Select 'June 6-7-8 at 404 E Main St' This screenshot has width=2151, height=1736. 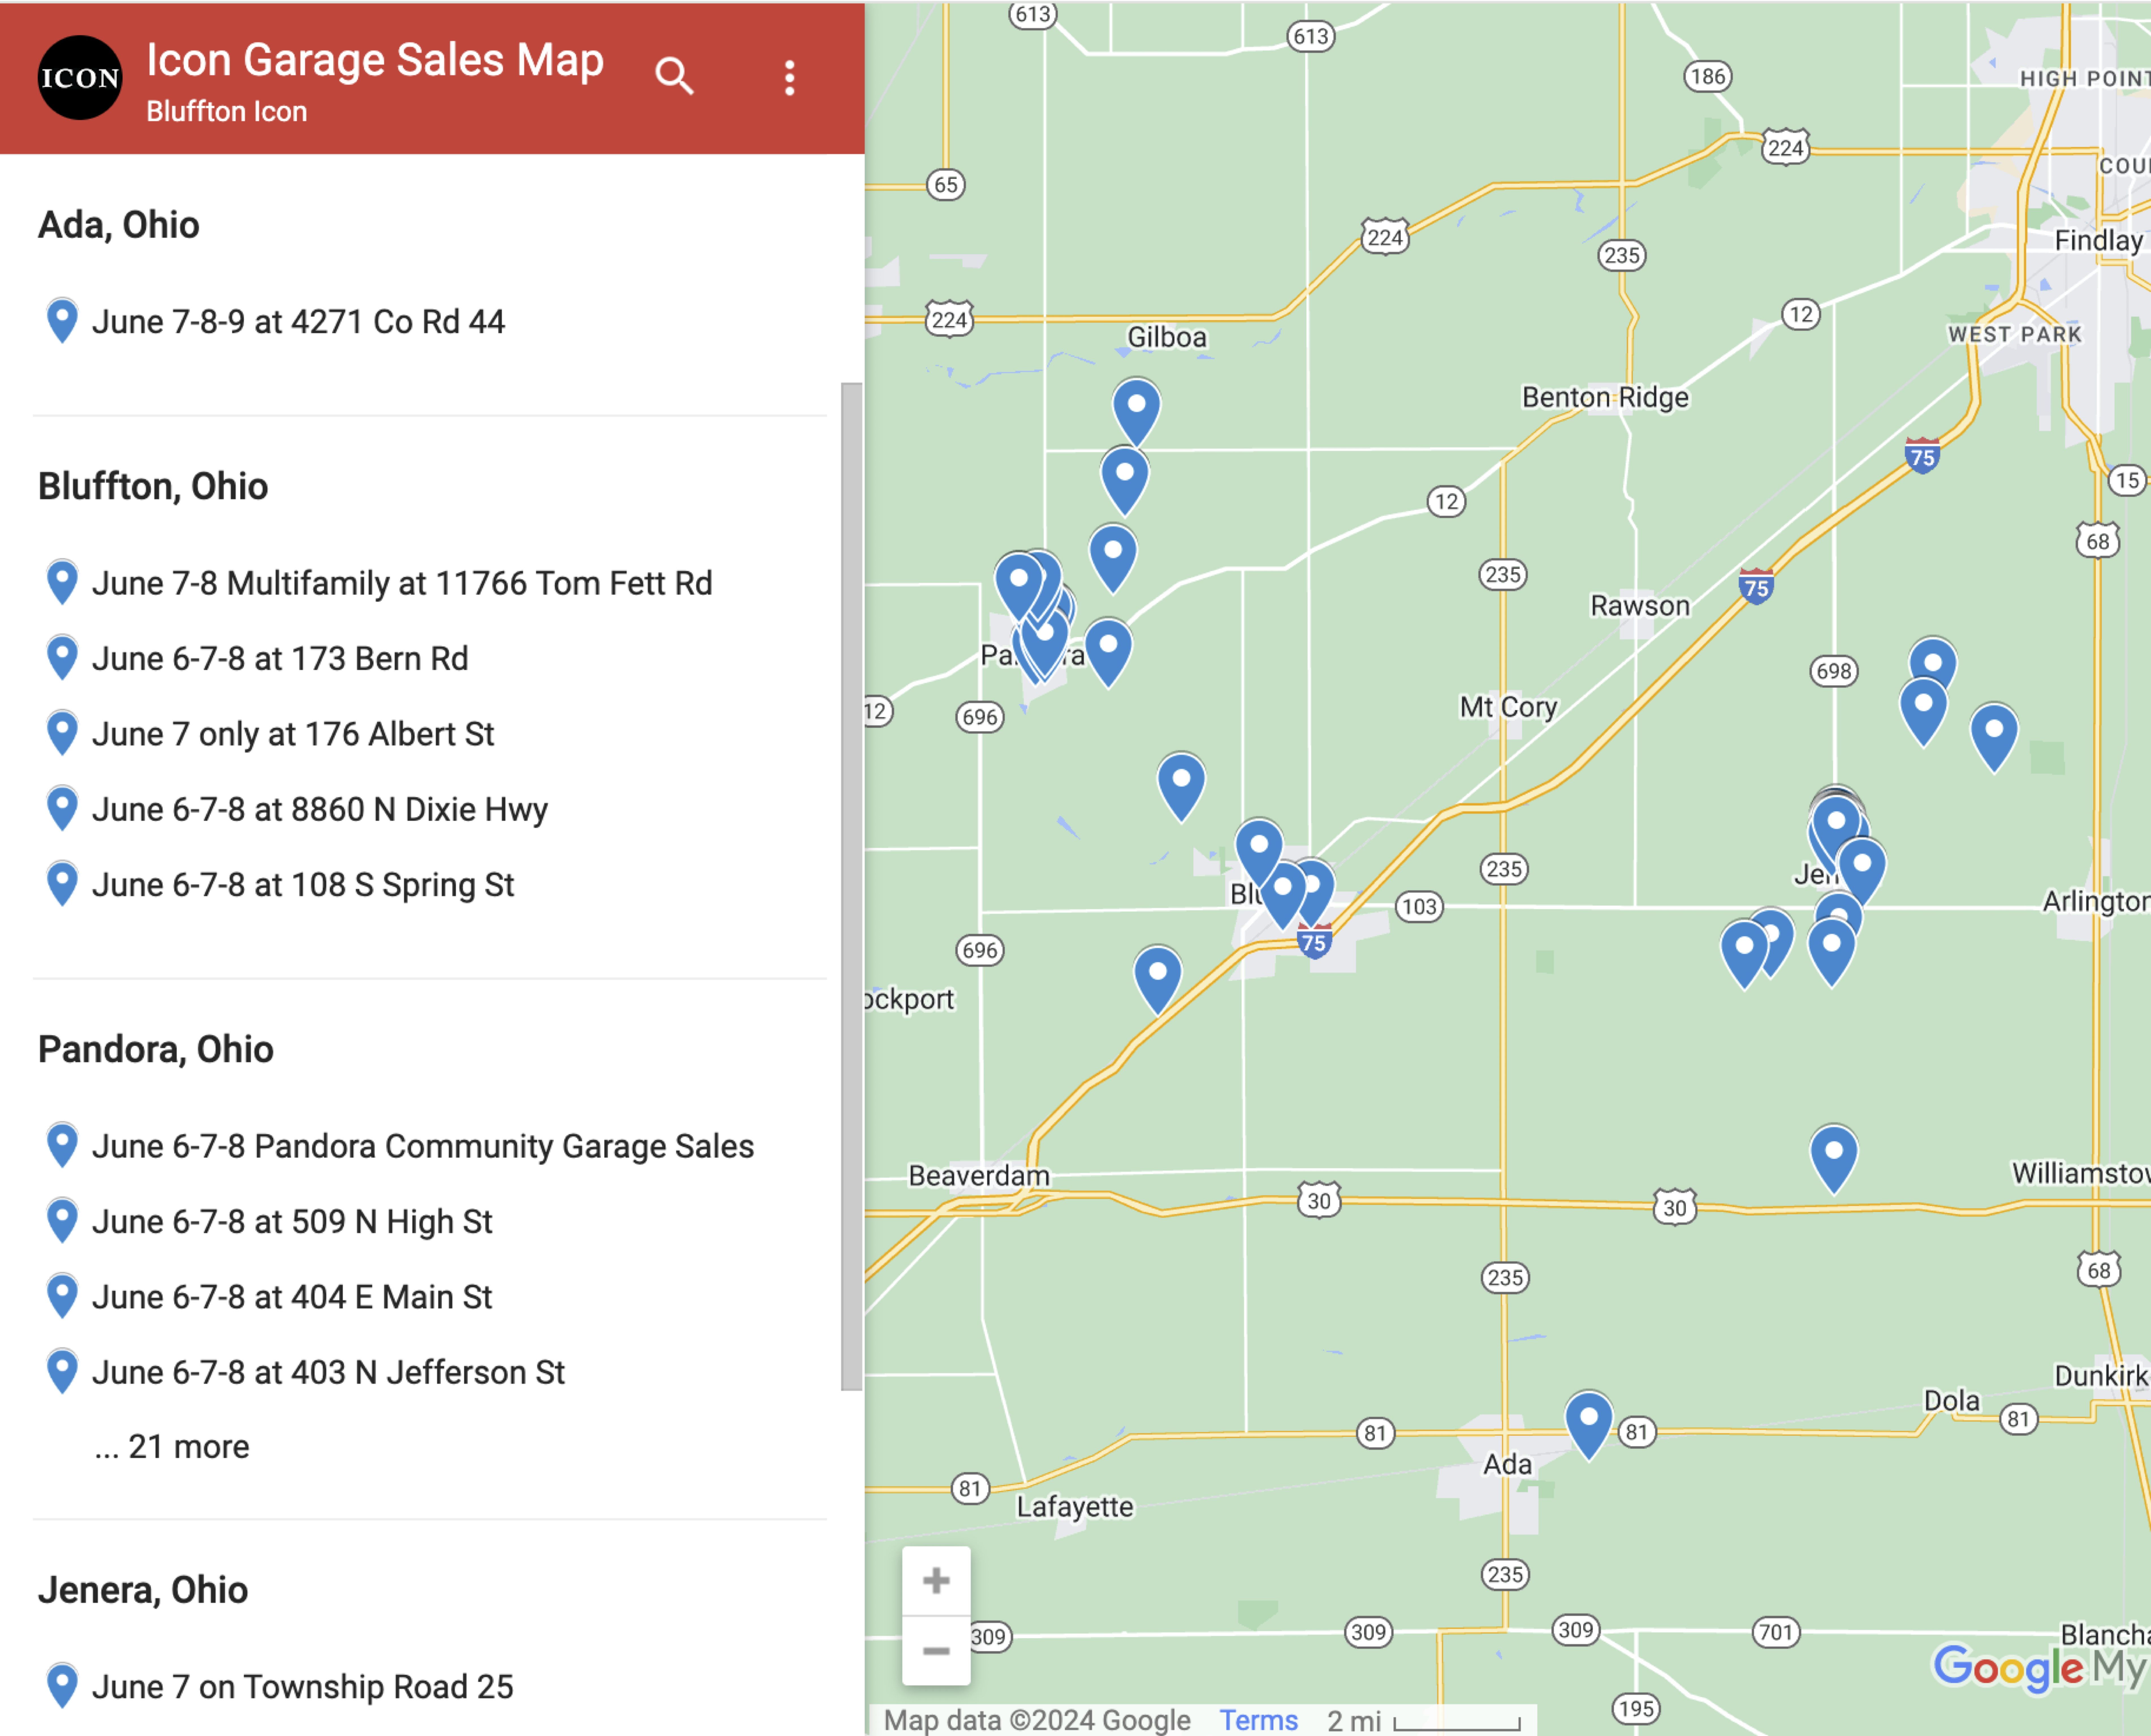tap(292, 1297)
